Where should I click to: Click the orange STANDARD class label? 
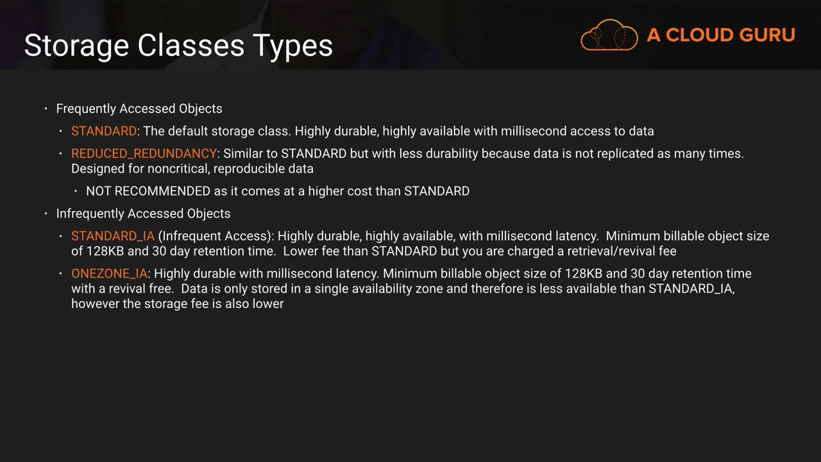point(103,131)
